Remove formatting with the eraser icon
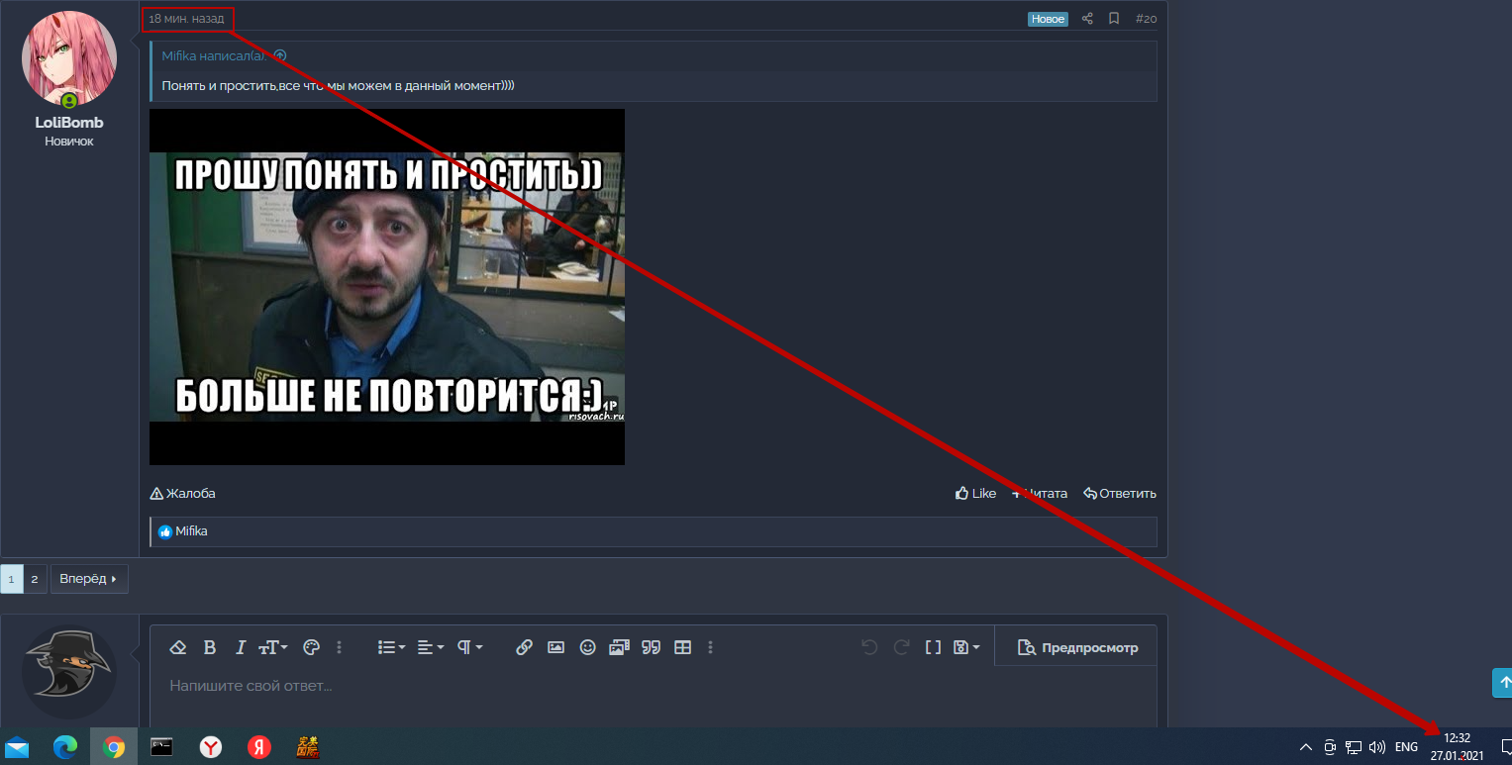Image resolution: width=1512 pixels, height=765 pixels. click(x=178, y=646)
